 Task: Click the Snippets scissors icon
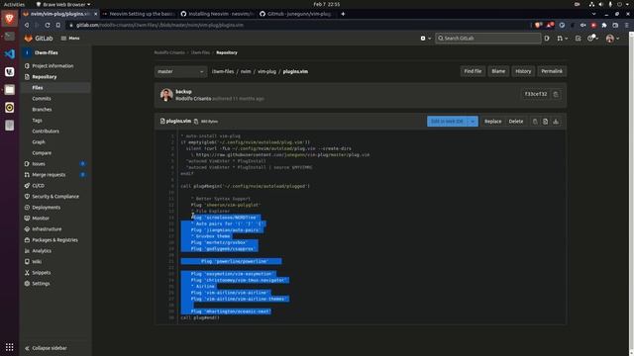[x=27, y=273]
